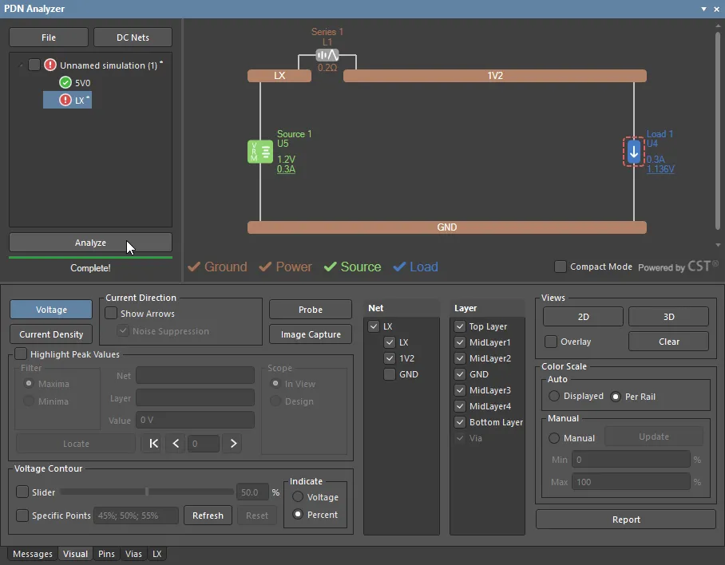The width and height of the screenshot is (725, 565).
Task: Click the Specific Points input field
Action: coord(135,516)
